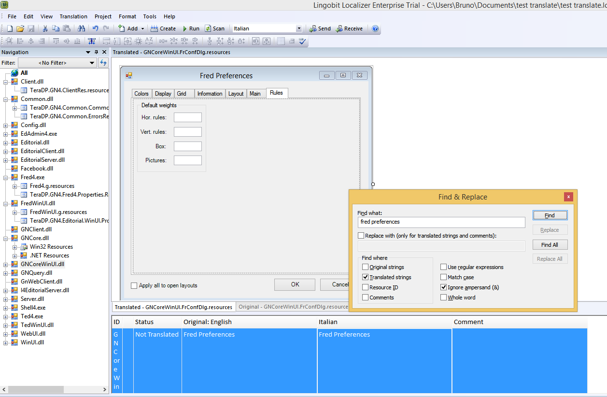Click the center horizontally in dialog icon
This screenshot has height=397, width=607.
pos(256,42)
